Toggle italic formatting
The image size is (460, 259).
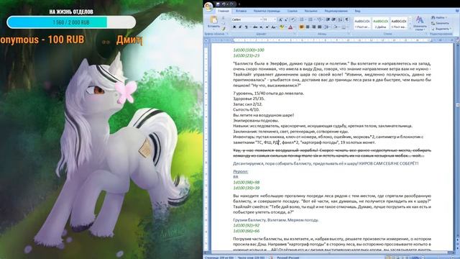[240, 27]
